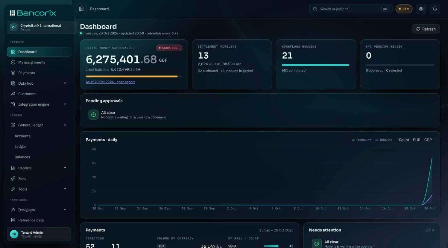Screen dimensions: 448x248
Task: Click the General ledger bank icon
Action: 13,125
